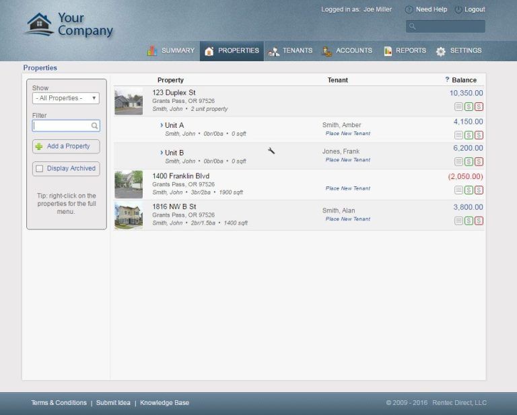The image size is (517, 415).
Task: Click the header search box
Action: tap(446, 26)
